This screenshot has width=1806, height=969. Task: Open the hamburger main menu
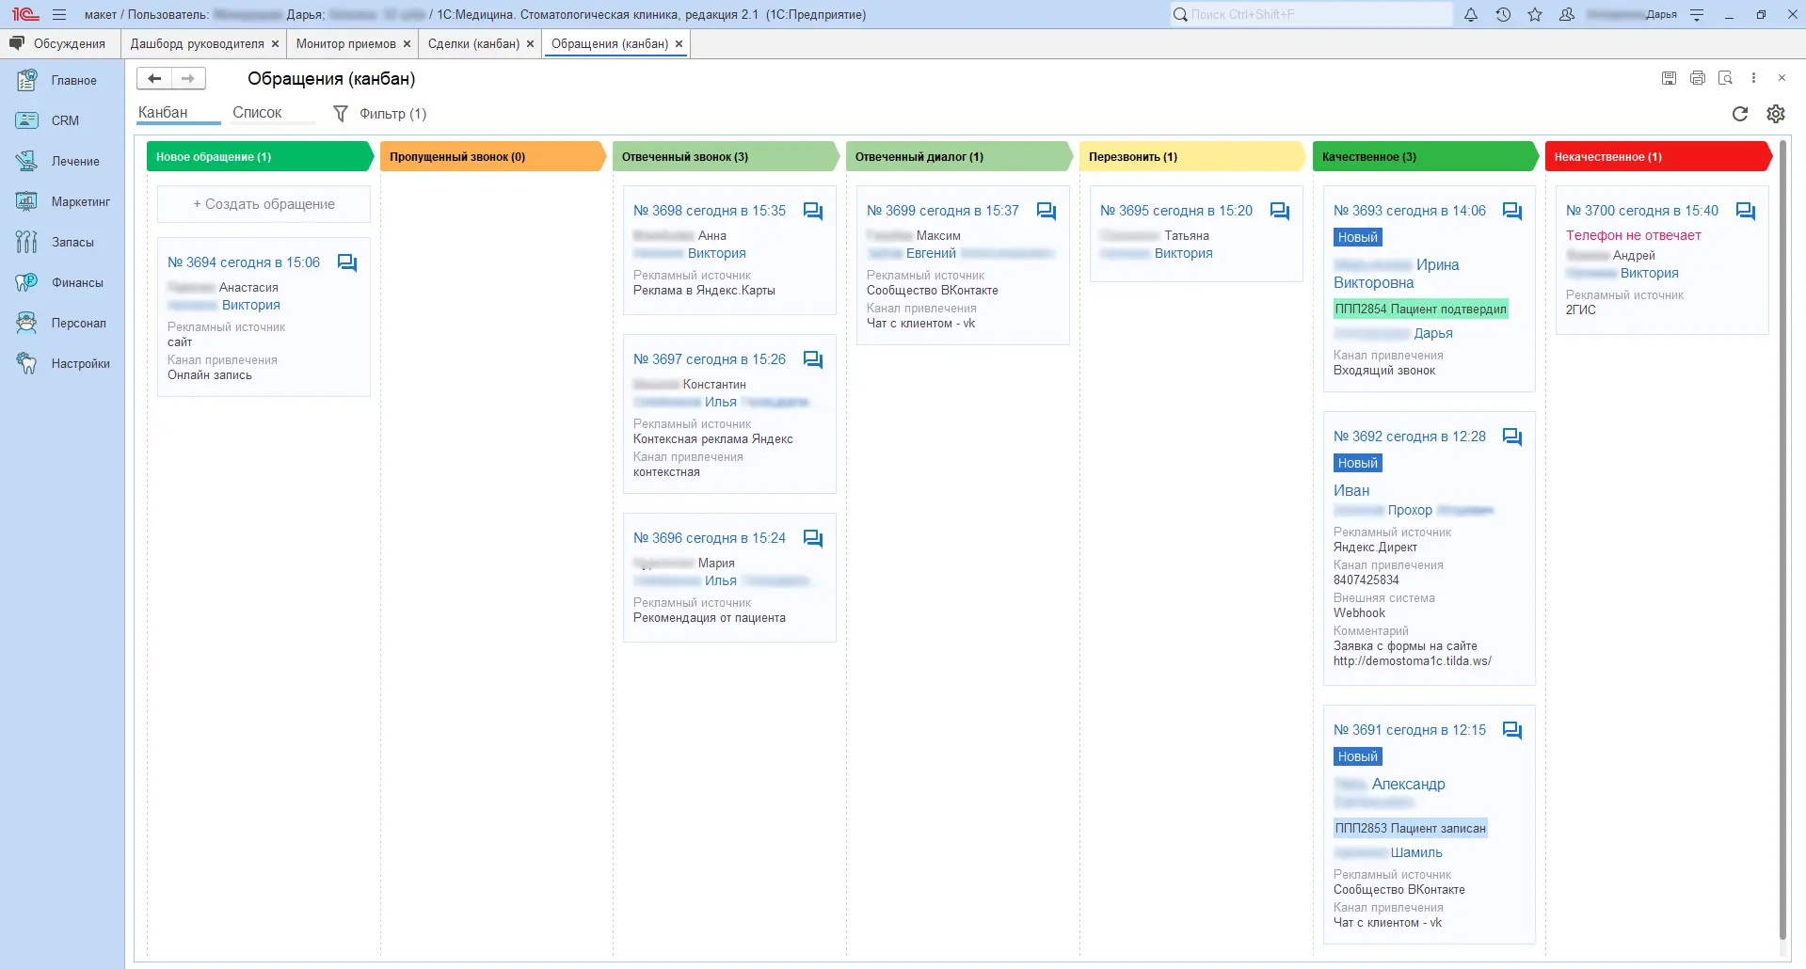pos(59,15)
